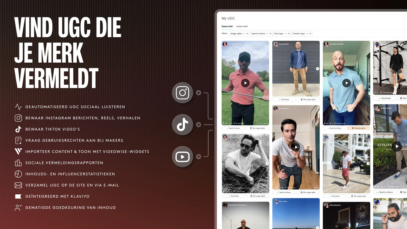This screenshot has height=229, width=407.
Task: Click Download under the aaron_mack_training post
Action: tap(385, 98)
